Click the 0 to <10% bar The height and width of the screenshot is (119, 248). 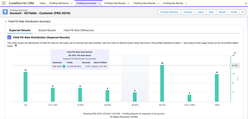[x=53, y=95]
